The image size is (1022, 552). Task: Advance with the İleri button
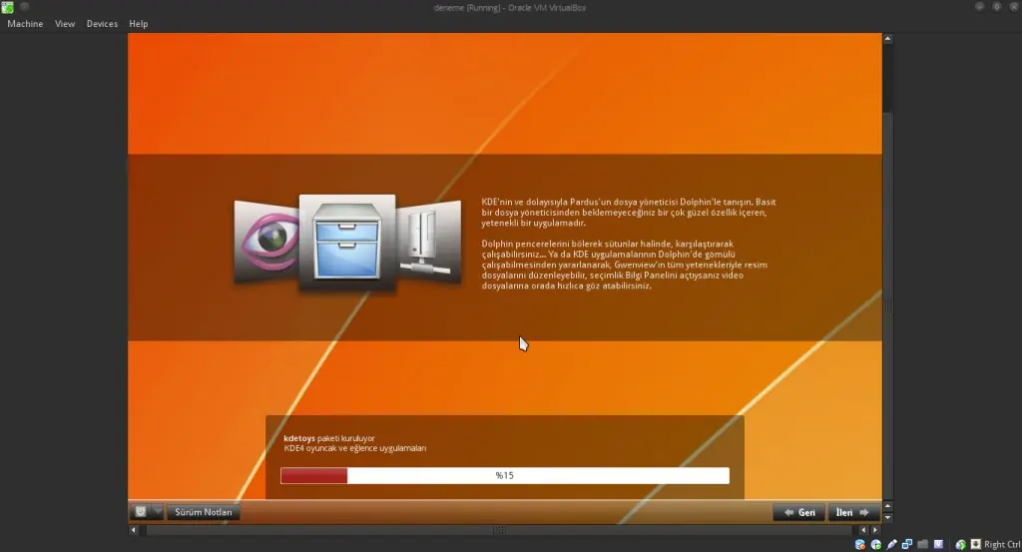(x=852, y=512)
